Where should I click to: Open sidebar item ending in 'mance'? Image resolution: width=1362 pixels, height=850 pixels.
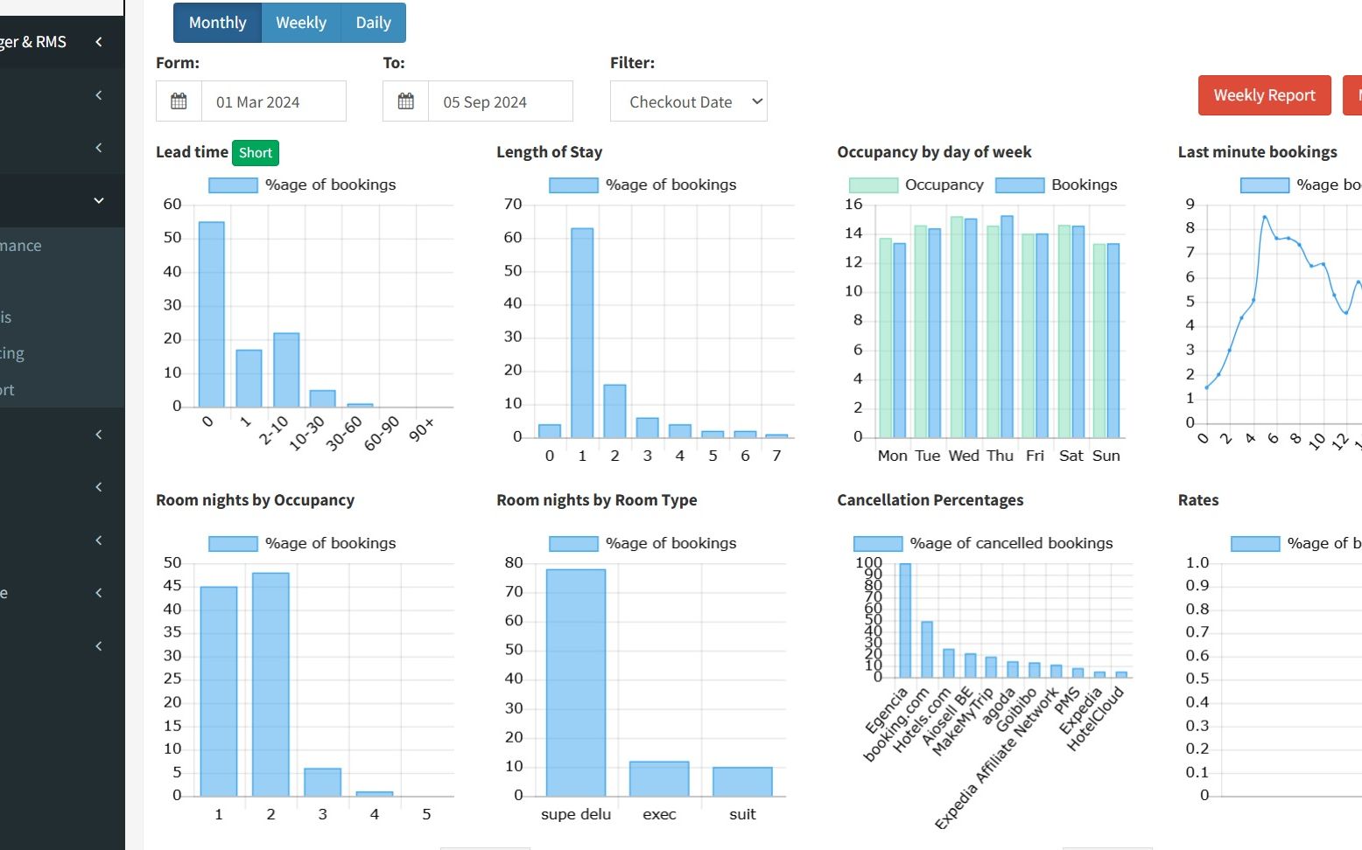pyautogui.click(x=21, y=246)
